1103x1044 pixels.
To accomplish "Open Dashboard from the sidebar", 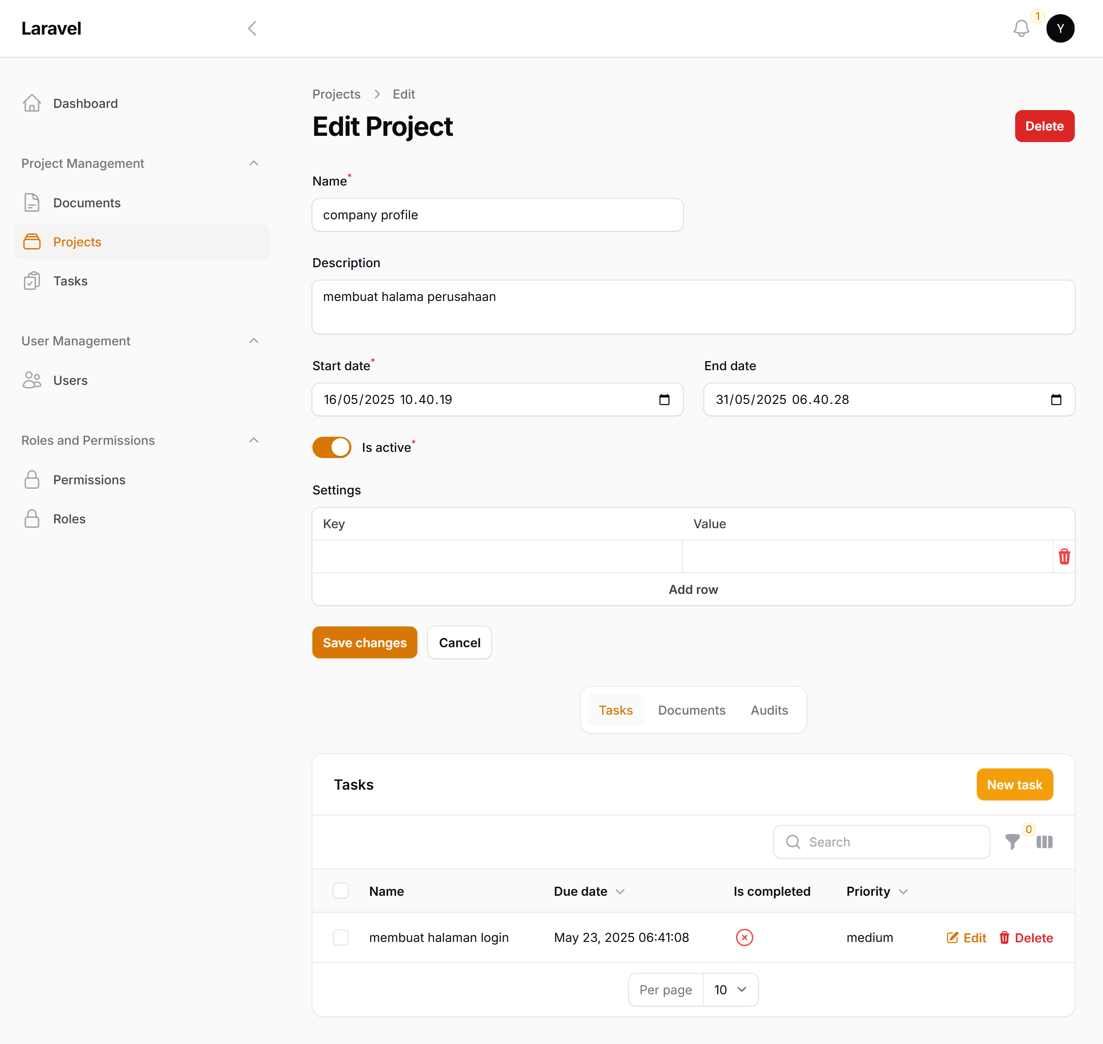I will (85, 103).
